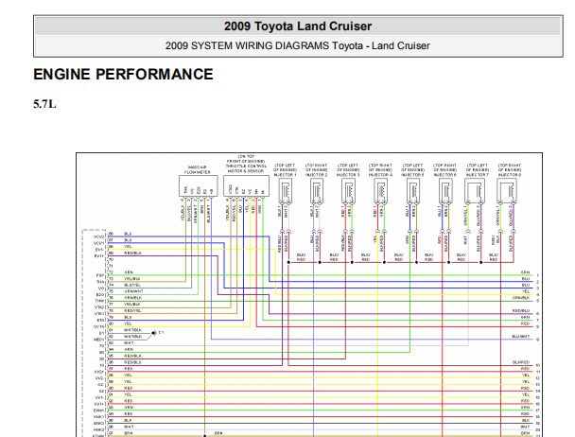Click the Injector 3 coil symbol
Image resolution: width=575 pixels, height=437 pixels.
(x=348, y=190)
